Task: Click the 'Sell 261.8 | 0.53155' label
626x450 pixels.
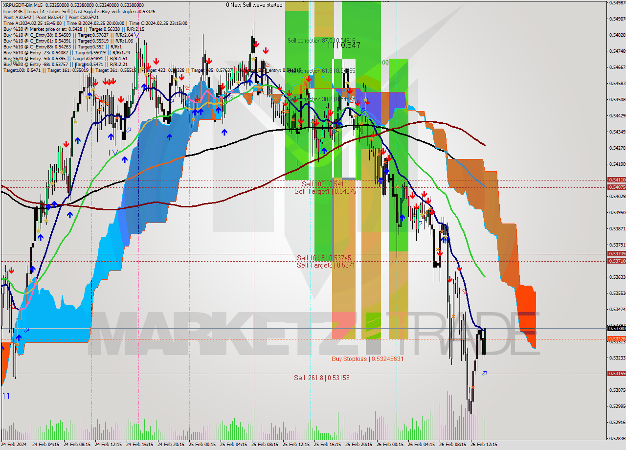Action: 322,378
